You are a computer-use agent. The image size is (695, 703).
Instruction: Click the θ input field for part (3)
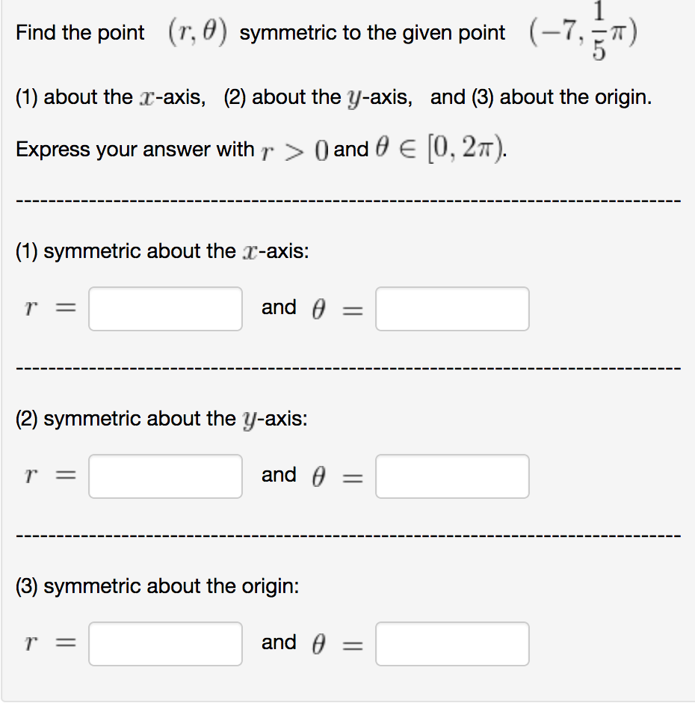click(452, 644)
